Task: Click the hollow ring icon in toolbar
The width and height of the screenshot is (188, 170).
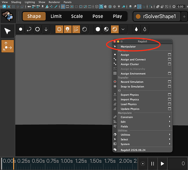Action: click(37, 29)
